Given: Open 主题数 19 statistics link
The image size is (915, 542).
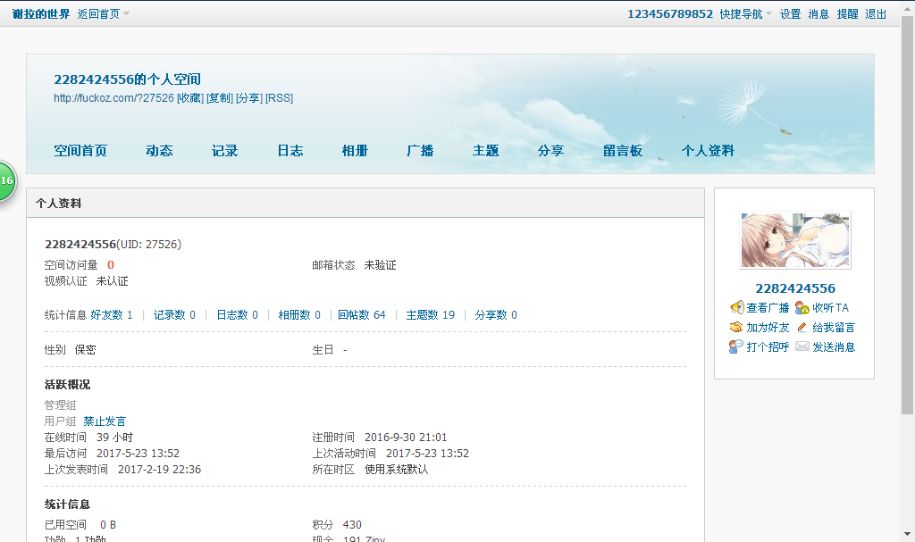Looking at the screenshot, I should click(x=431, y=315).
